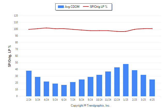Select the 7/24 bar
This screenshot has height=112, width=167.
73,89
